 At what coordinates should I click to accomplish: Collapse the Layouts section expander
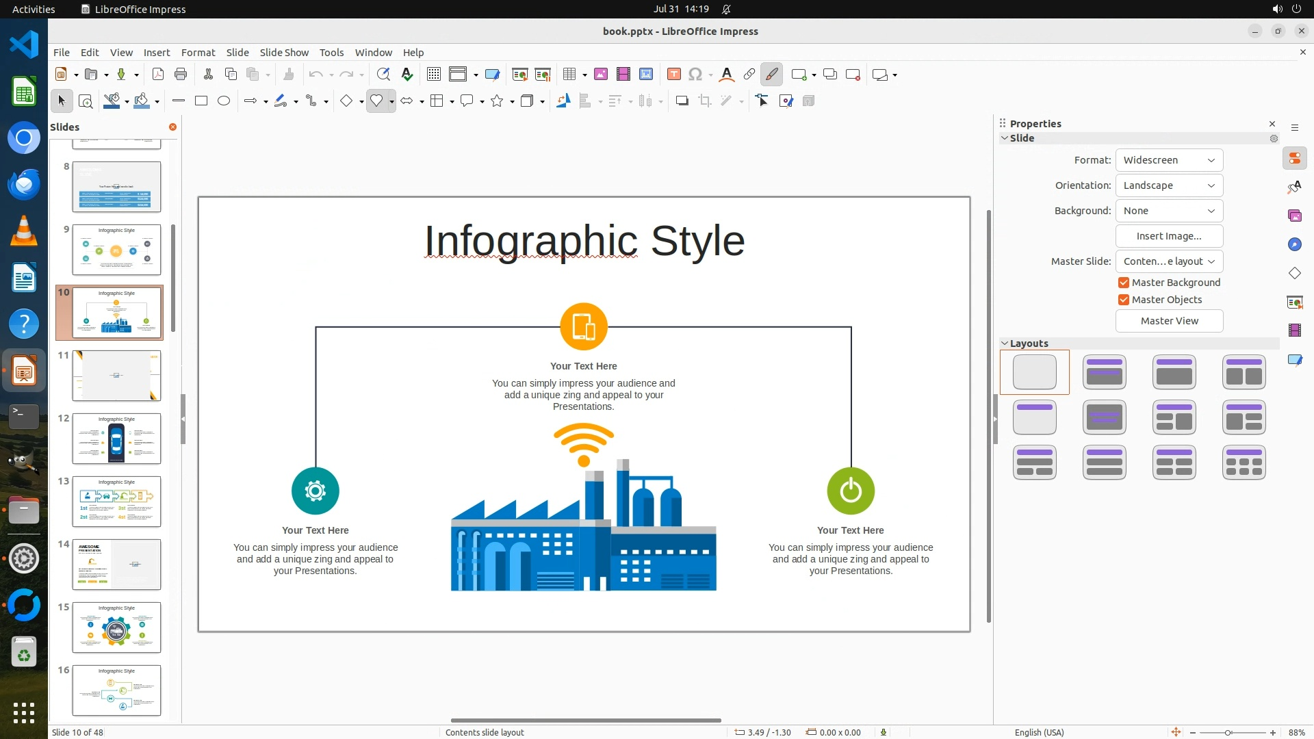click(x=1005, y=343)
